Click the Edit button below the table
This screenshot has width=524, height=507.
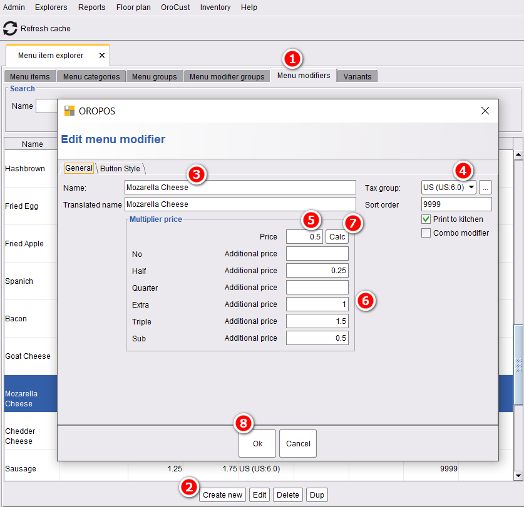pos(259,494)
